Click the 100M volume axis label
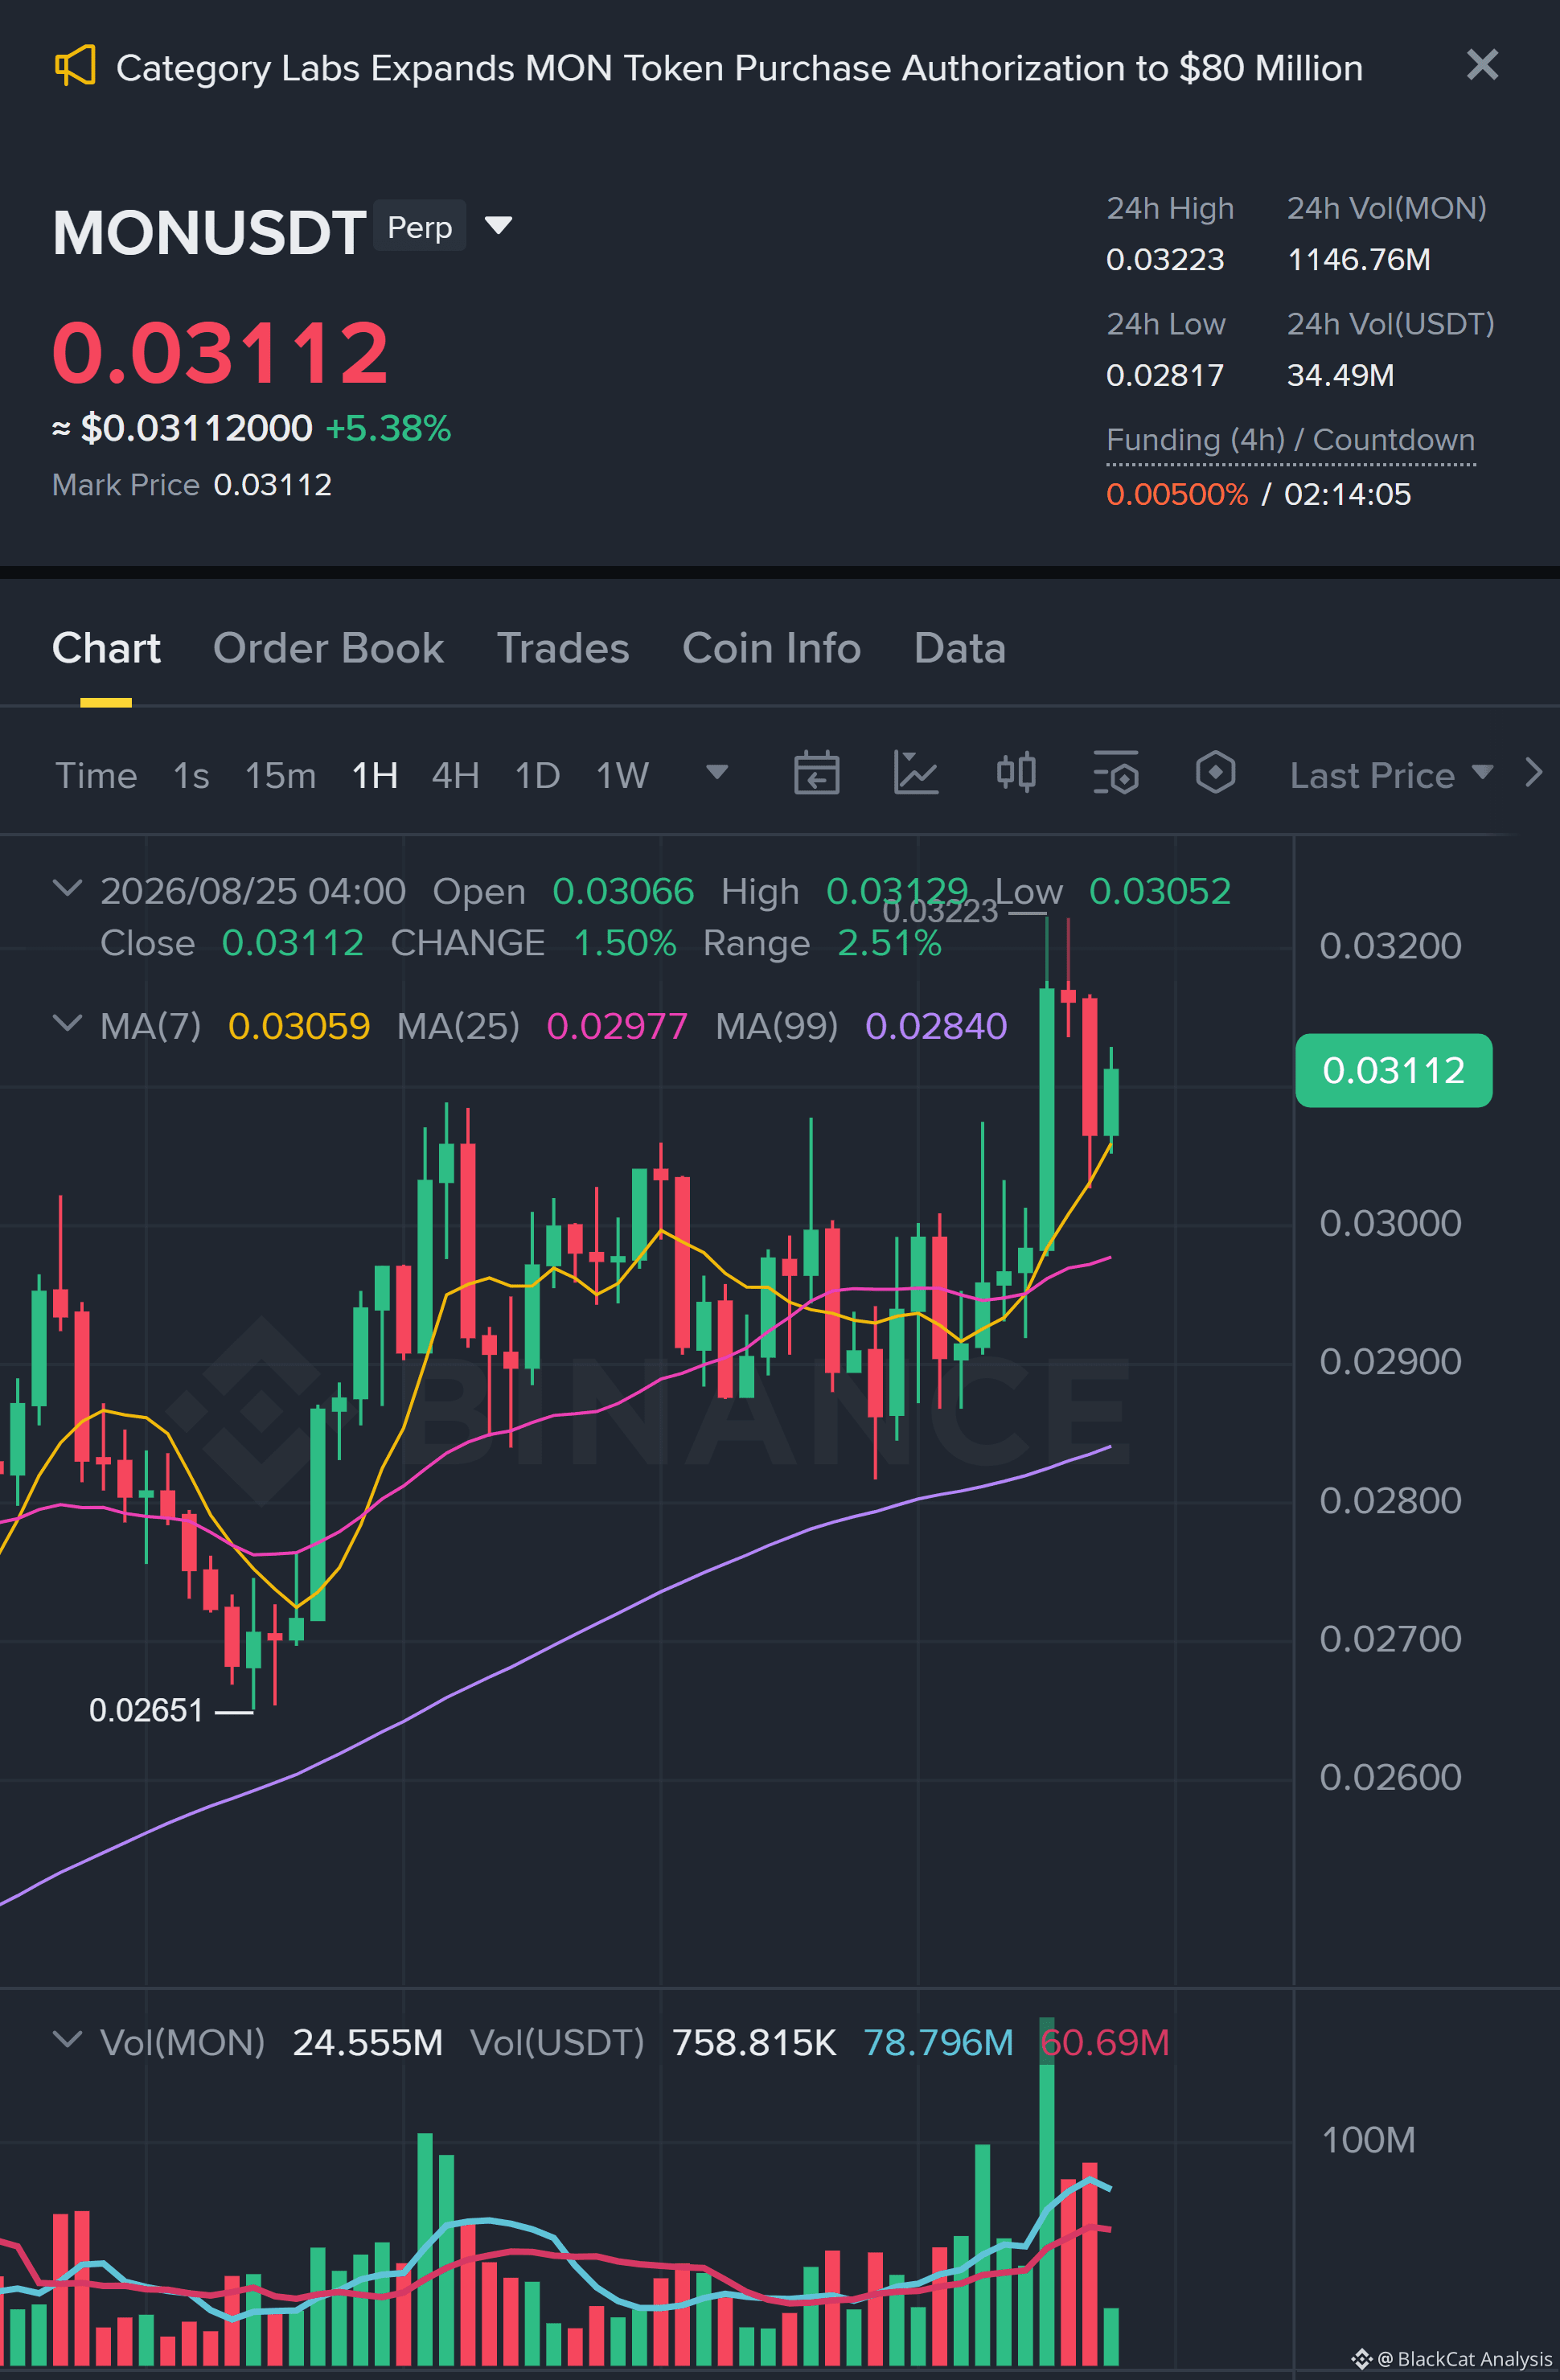Viewport: 1560px width, 2380px height. coord(1368,2140)
